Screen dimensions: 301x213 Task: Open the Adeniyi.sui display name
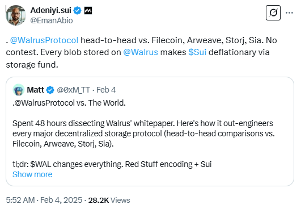pos(51,10)
